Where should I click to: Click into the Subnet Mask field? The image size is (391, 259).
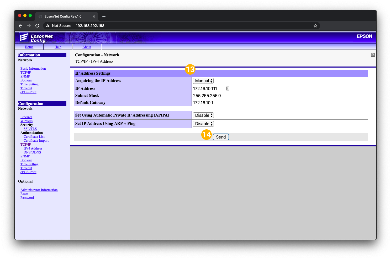coord(212,96)
